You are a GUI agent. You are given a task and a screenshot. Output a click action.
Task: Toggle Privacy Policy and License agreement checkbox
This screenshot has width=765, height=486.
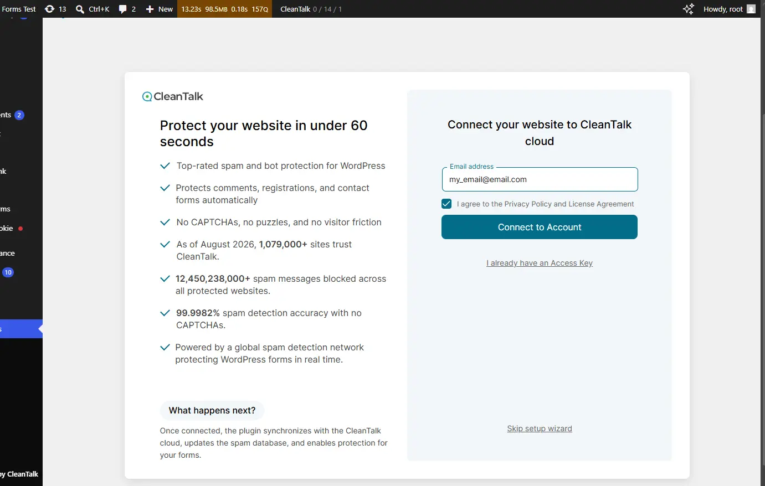coord(446,204)
